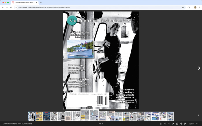Open the thumbnail grid view icon
The image size is (202, 126).
161,124
